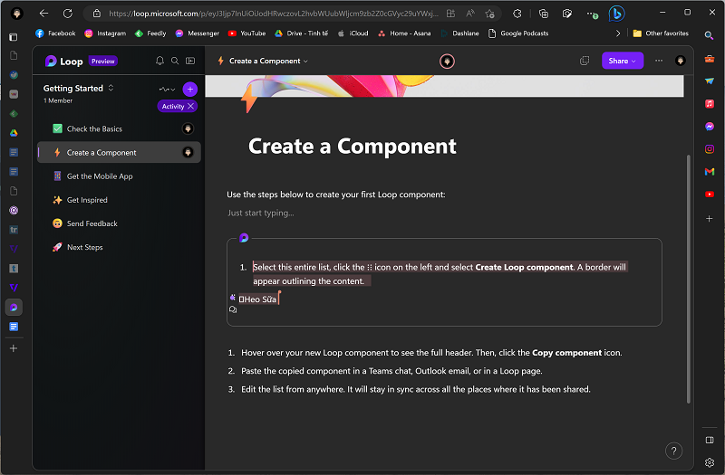Viewport: 725px width, 475px height.
Task: Open sidebar settings gear
Action: (710, 462)
